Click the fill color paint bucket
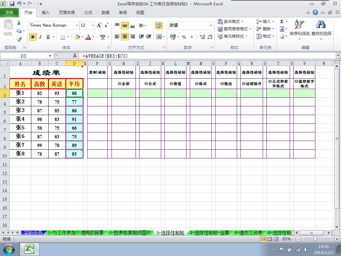 77,37
